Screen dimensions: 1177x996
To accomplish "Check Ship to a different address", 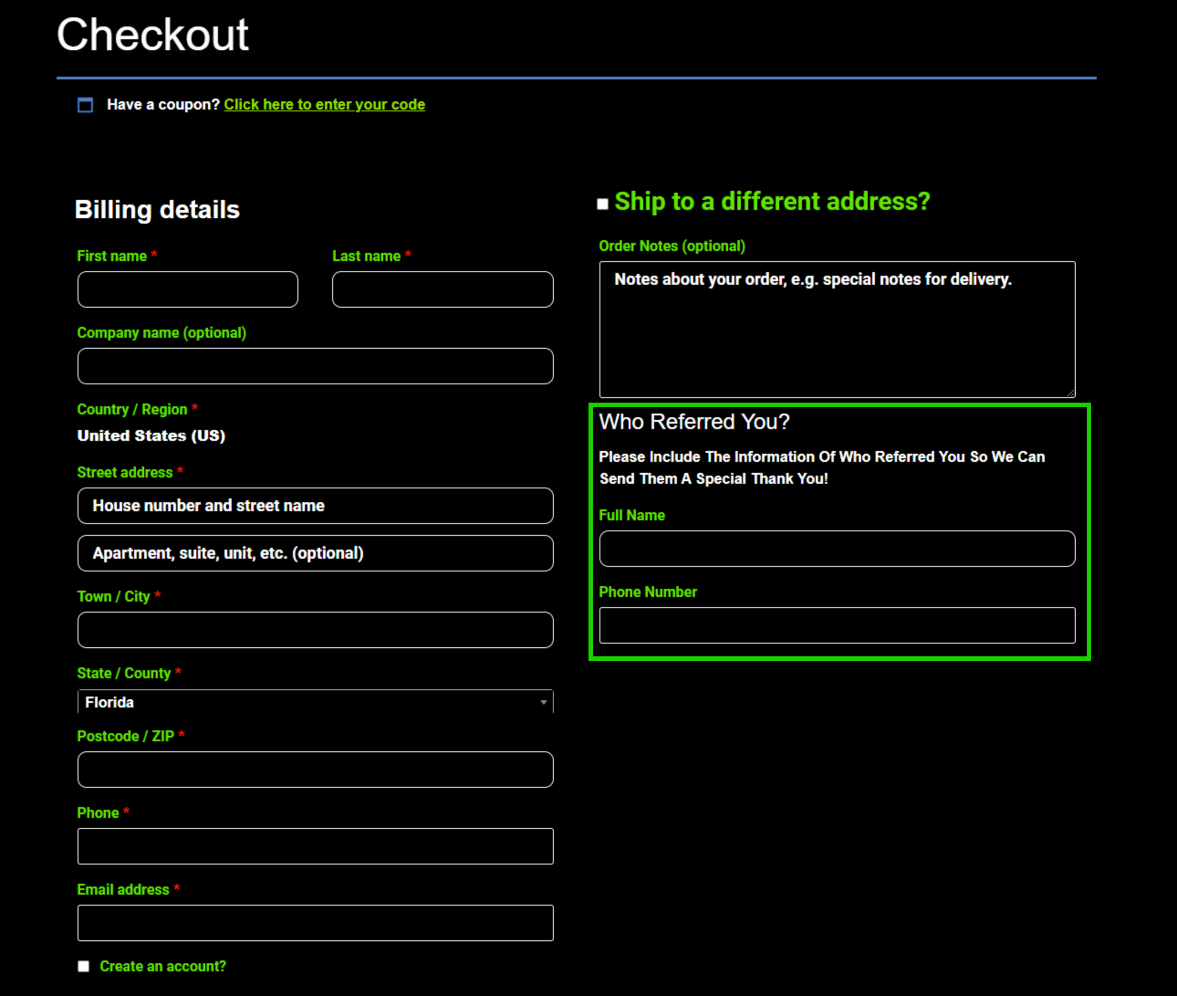I will (x=603, y=204).
